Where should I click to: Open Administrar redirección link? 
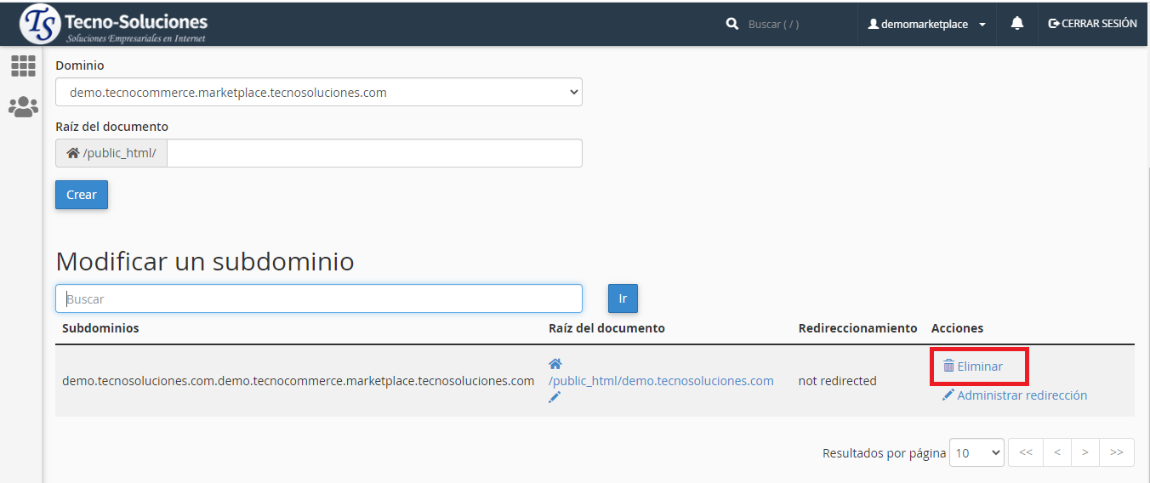pos(1021,395)
